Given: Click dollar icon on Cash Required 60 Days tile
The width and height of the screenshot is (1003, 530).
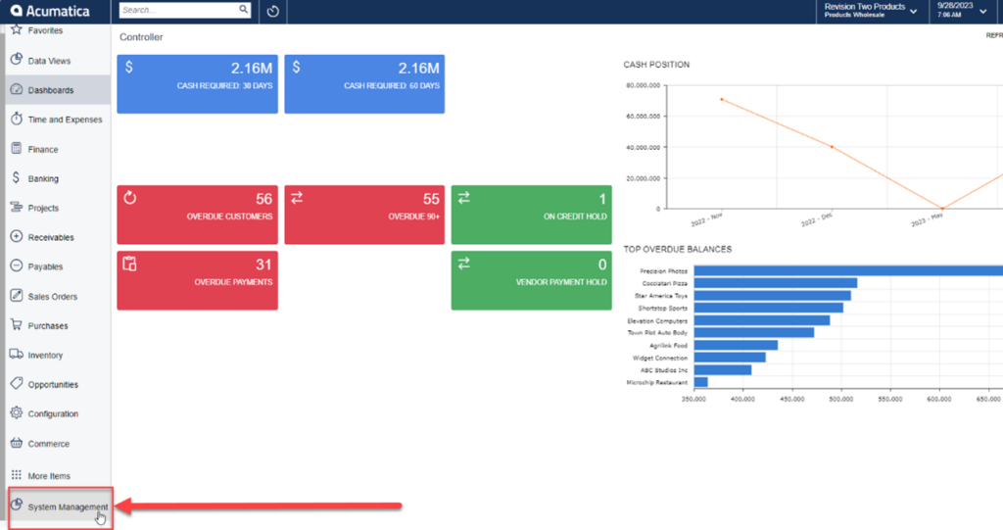Looking at the screenshot, I should pyautogui.click(x=296, y=68).
